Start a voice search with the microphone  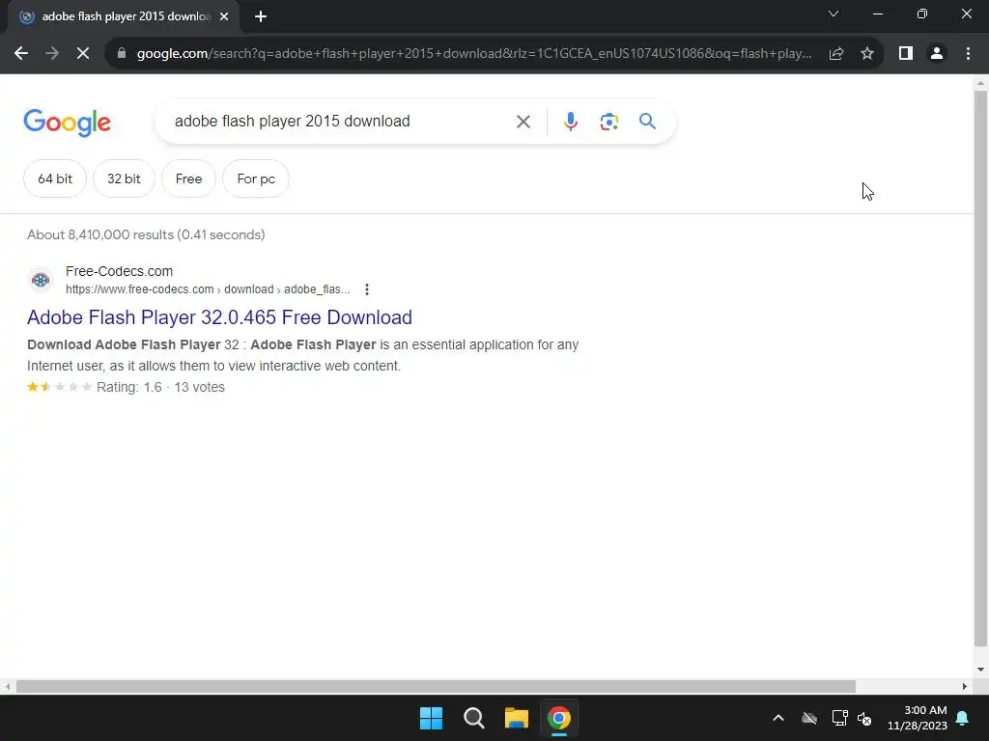(571, 122)
